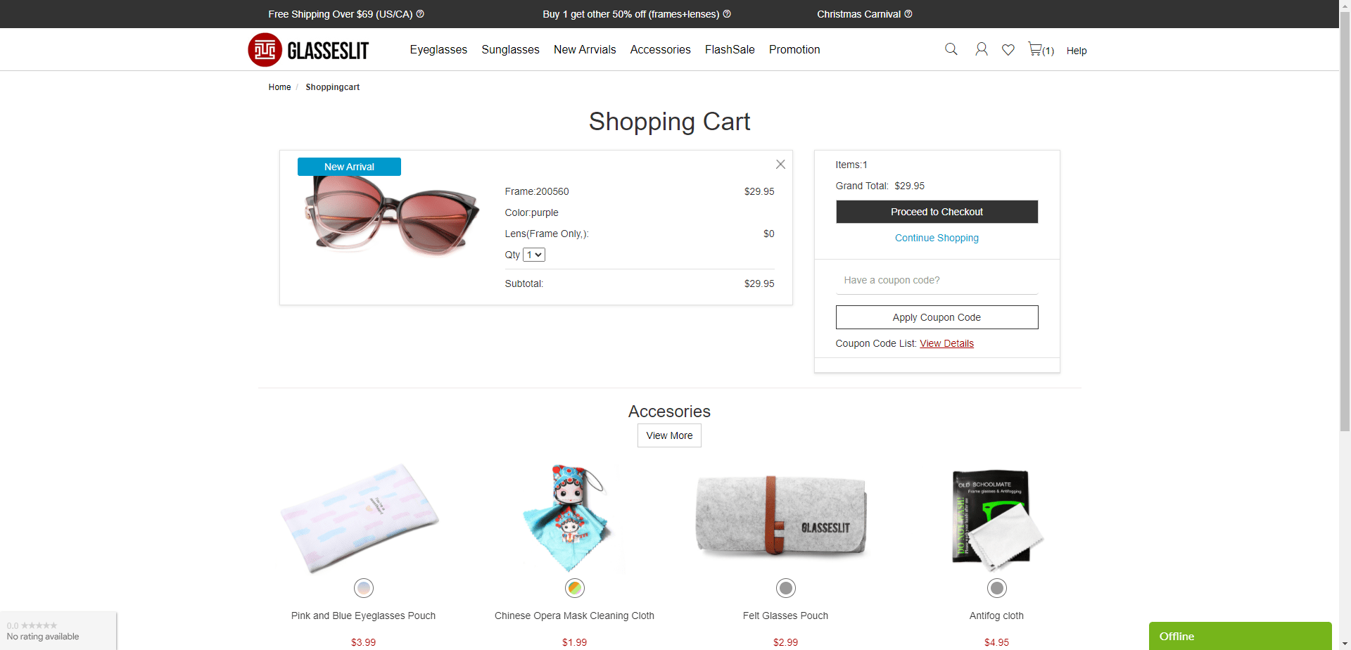Select the Felt Glasses Pouch gray swatch
The height and width of the screenshot is (650, 1351).
coord(786,588)
